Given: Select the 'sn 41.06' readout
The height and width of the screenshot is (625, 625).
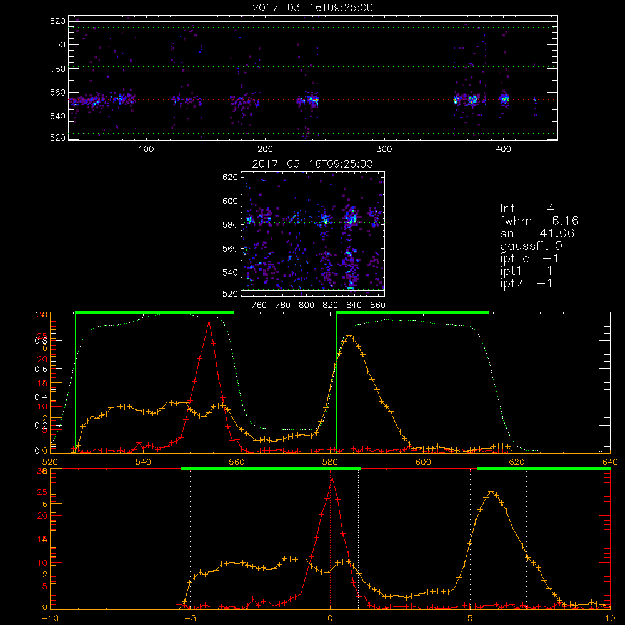Looking at the screenshot, I should tap(537, 233).
